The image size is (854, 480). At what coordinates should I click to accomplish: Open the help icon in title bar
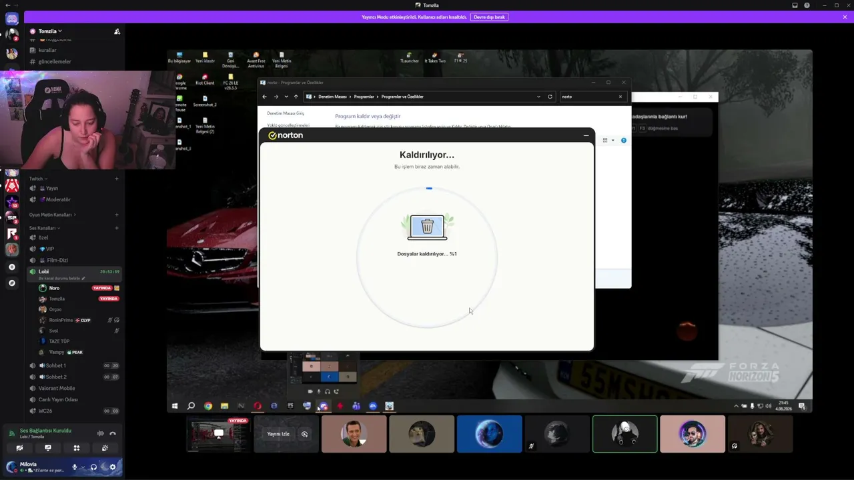807,5
